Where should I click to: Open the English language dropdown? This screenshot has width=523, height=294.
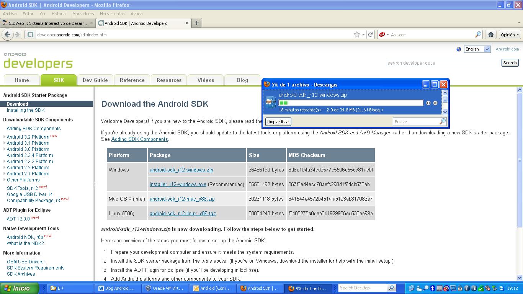click(477, 49)
